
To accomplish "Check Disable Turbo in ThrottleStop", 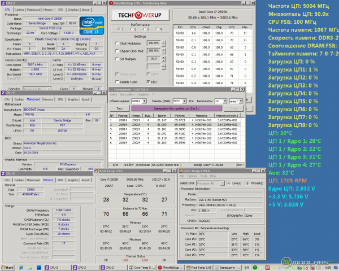I will pos(117,82).
